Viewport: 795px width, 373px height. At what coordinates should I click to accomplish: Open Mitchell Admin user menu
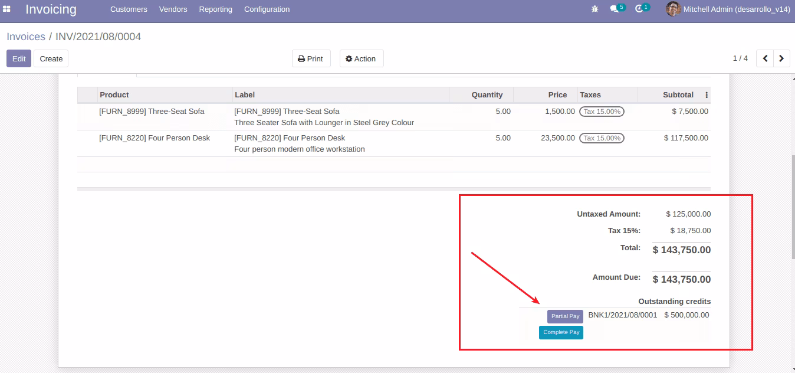[x=728, y=9]
